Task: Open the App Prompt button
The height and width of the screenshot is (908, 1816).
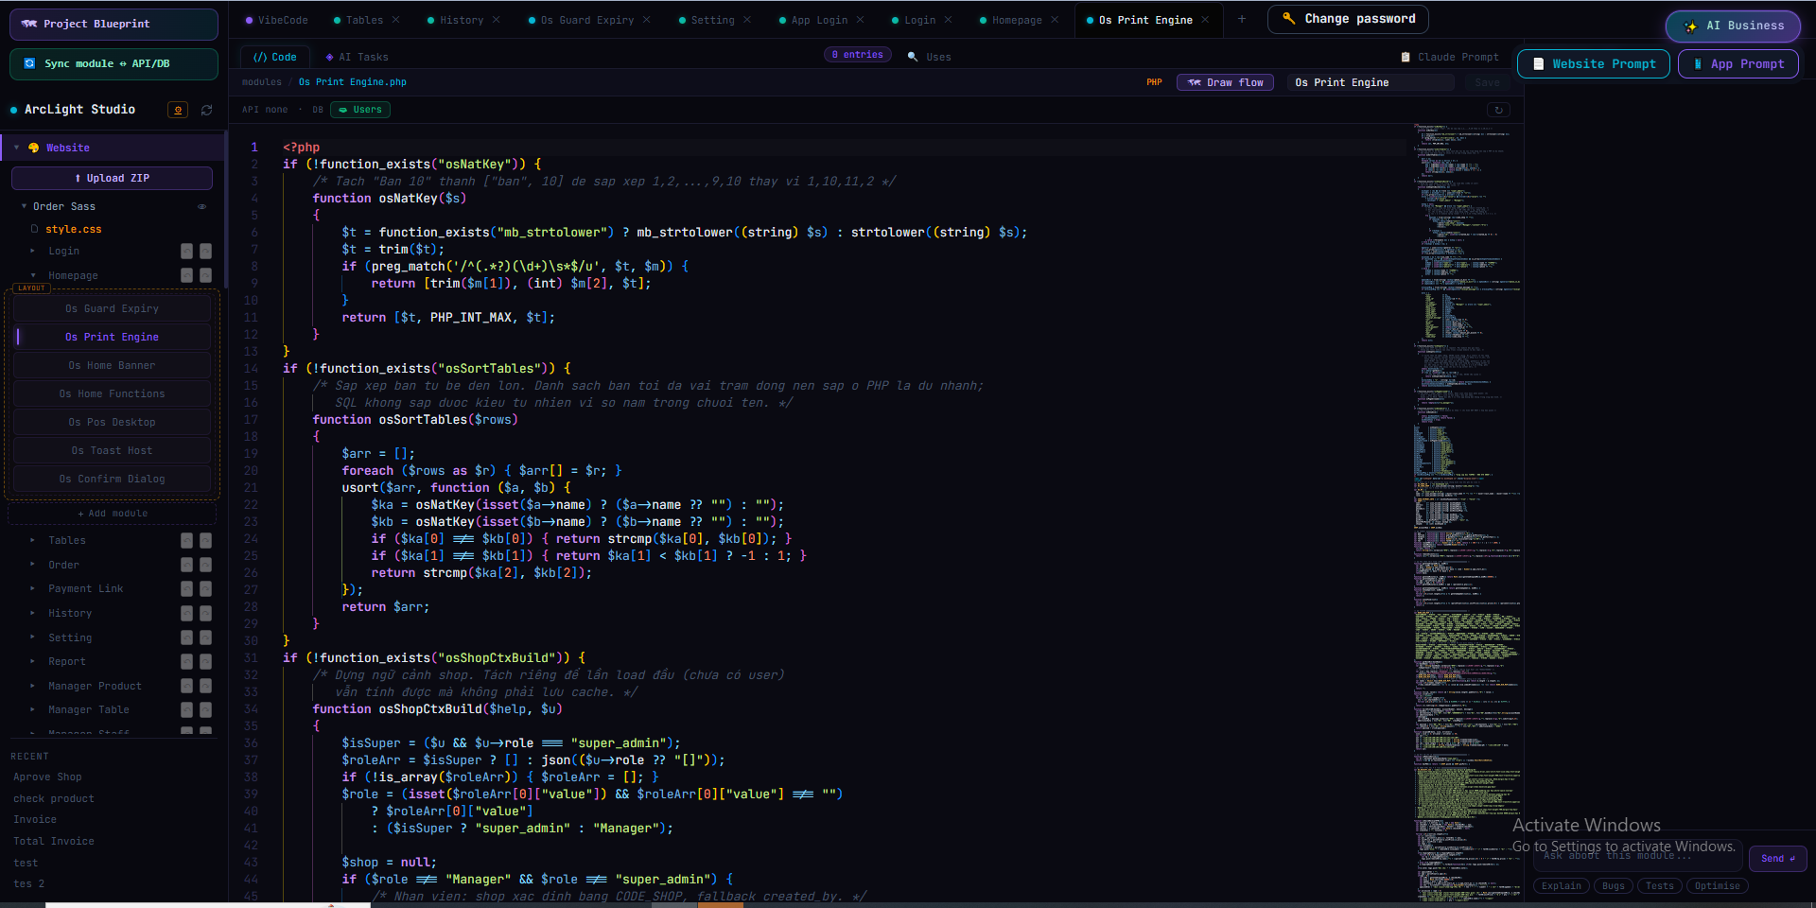Action: pos(1738,63)
